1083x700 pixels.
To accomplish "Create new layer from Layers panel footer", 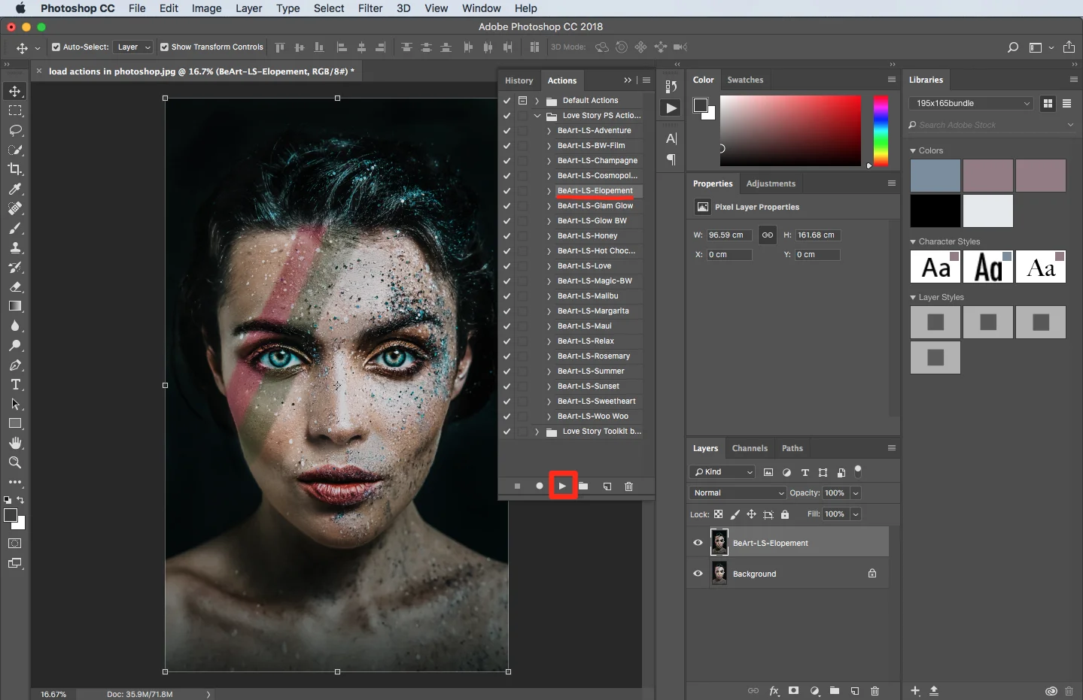I will 855,691.
